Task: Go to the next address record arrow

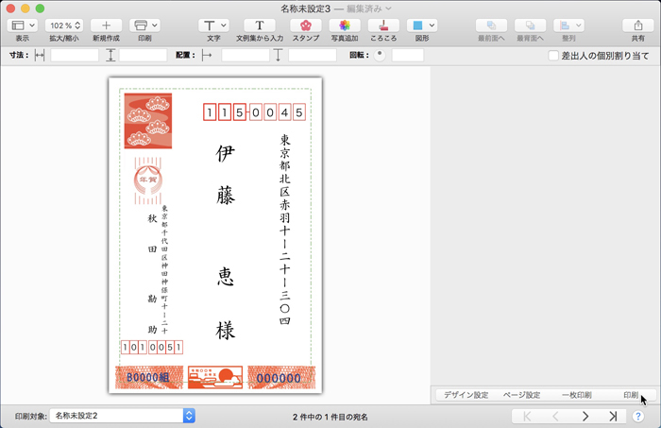Action: 585,416
